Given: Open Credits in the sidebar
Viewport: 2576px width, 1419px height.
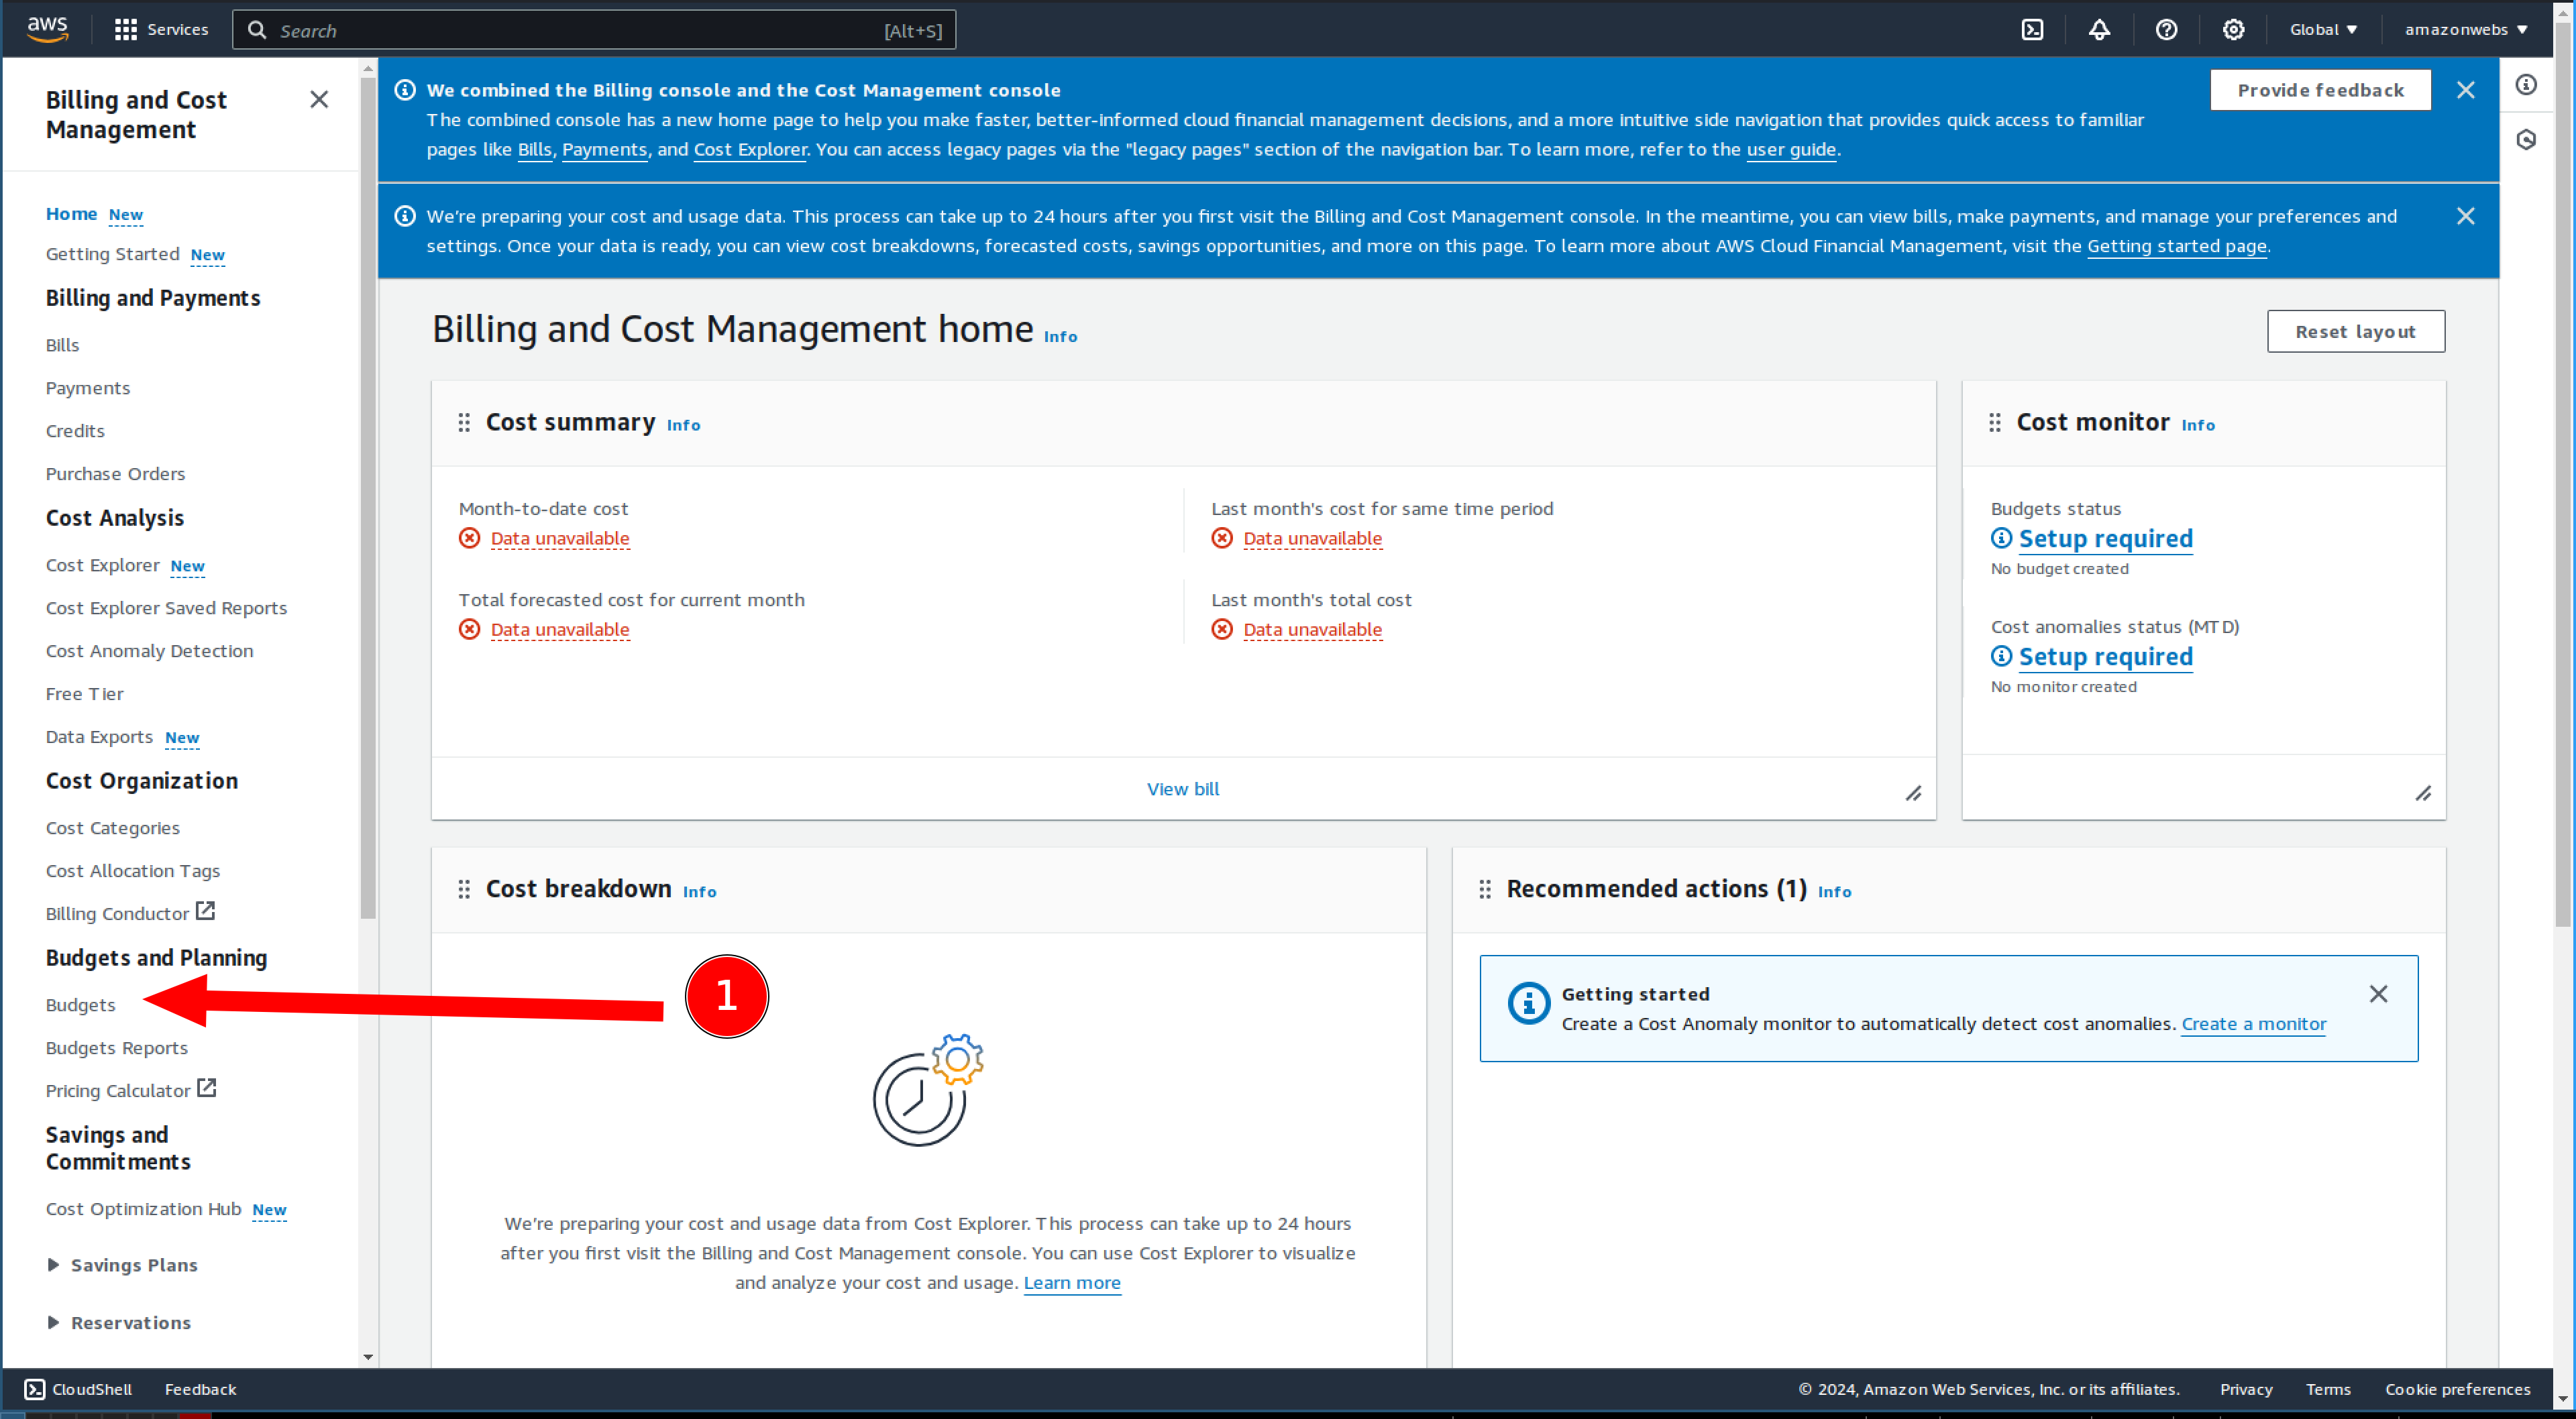Looking at the screenshot, I should 75,431.
